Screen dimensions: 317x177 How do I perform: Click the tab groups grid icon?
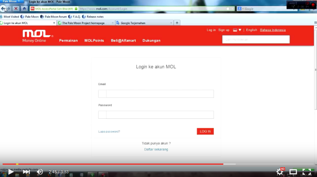pos(316,23)
